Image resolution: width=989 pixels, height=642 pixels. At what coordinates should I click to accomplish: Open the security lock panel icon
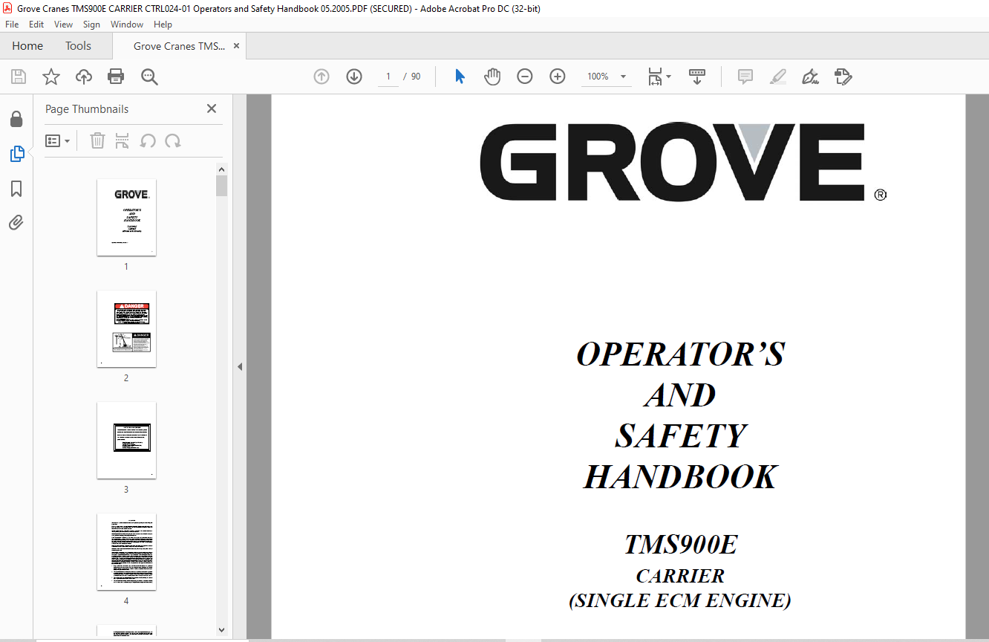pos(16,119)
